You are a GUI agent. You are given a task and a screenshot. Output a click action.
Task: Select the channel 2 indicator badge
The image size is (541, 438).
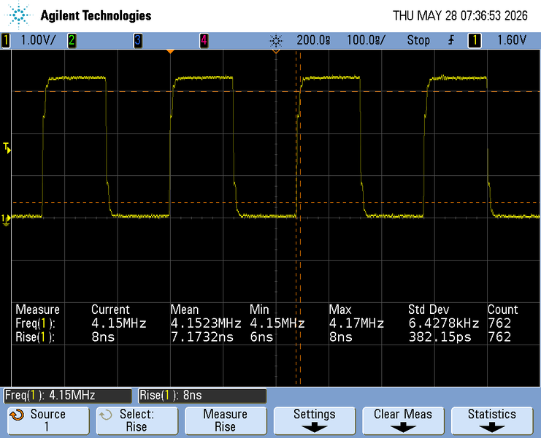[72, 40]
